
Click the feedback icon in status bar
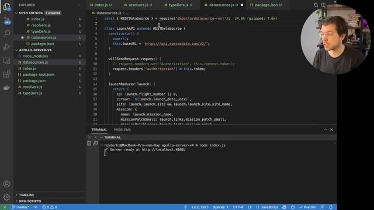coord(323,207)
